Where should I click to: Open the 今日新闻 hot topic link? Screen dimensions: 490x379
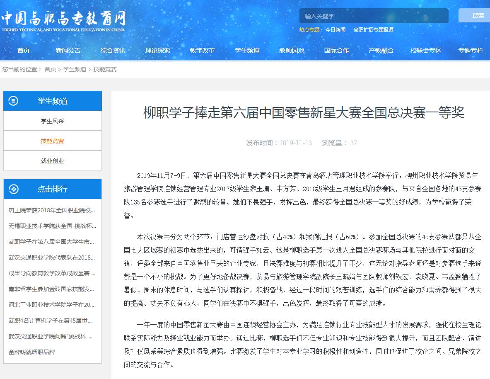pos(335,30)
